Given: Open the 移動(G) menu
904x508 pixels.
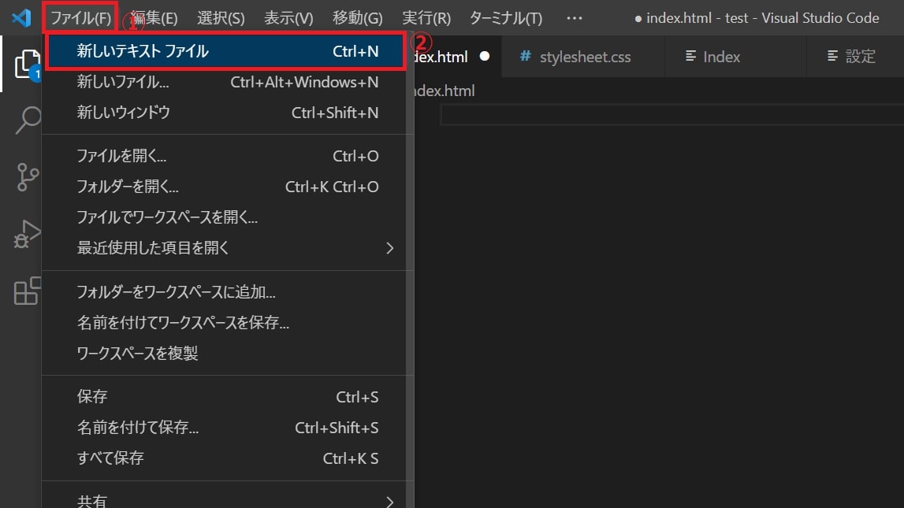Looking at the screenshot, I should coord(358,18).
